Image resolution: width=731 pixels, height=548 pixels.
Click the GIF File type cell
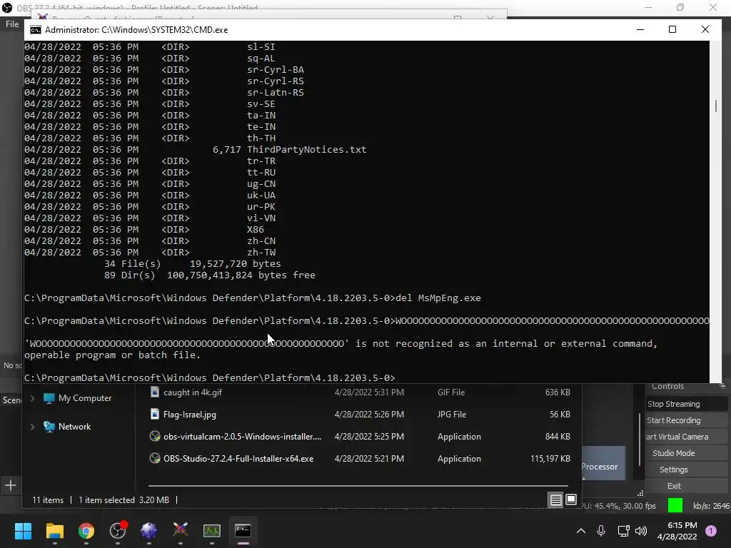click(x=451, y=392)
